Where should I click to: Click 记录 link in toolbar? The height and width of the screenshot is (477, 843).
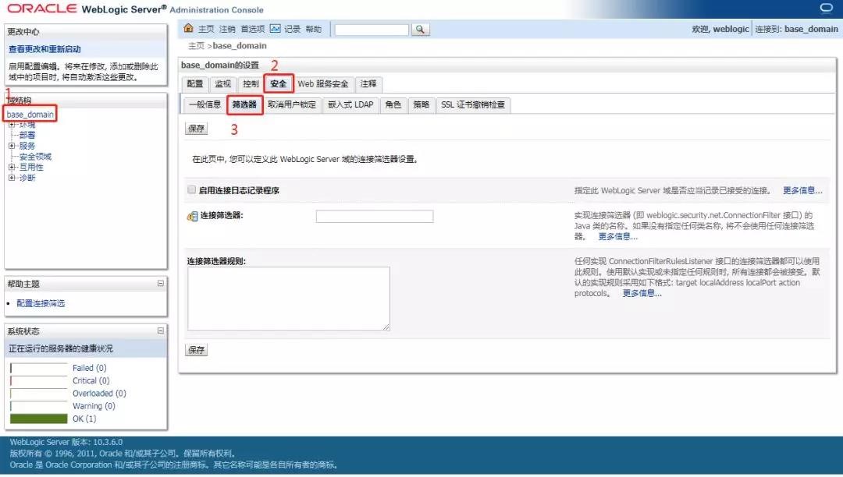[292, 29]
